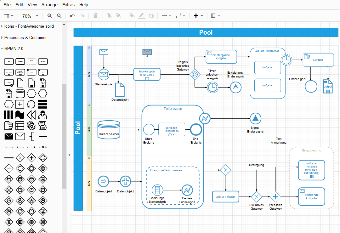Select the horizontal Pool title header
Screen dimensions: 340x233
[206, 32]
